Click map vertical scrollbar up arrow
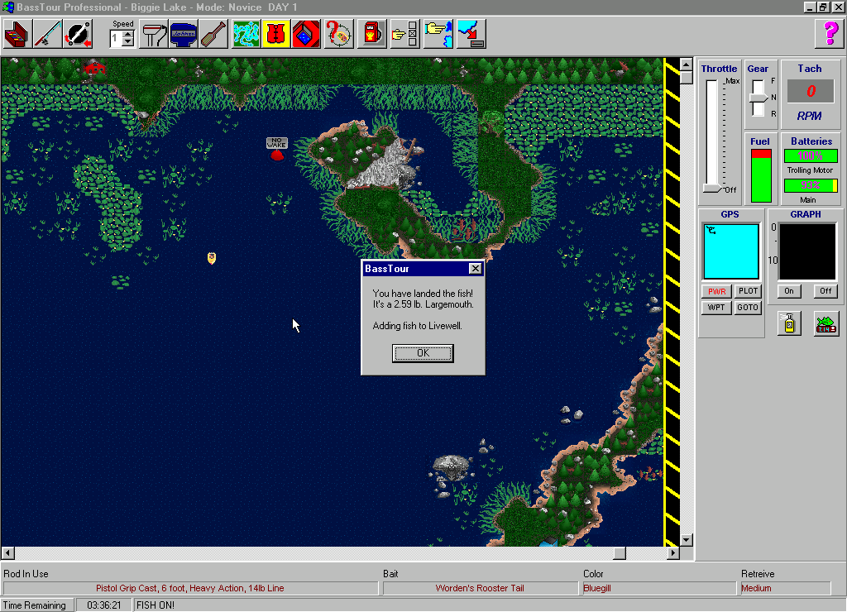Viewport: 847px width, 612px height. coord(686,65)
